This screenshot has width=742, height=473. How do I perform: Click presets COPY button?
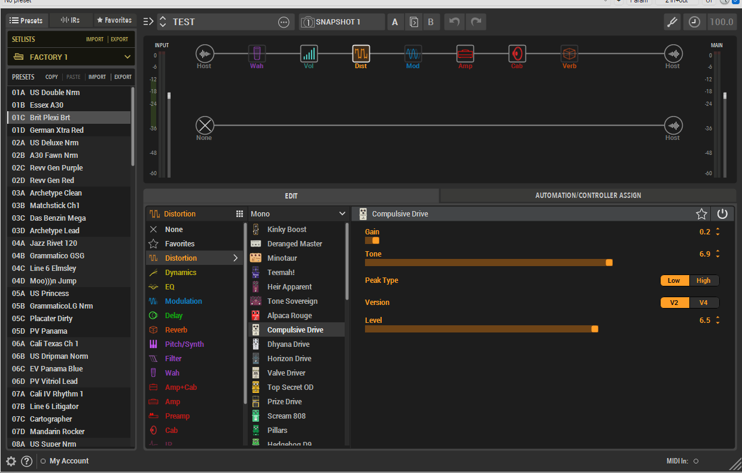(52, 77)
